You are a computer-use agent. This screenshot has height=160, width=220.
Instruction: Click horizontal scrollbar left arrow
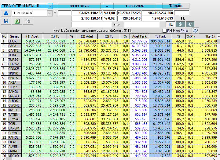[3, 159]
